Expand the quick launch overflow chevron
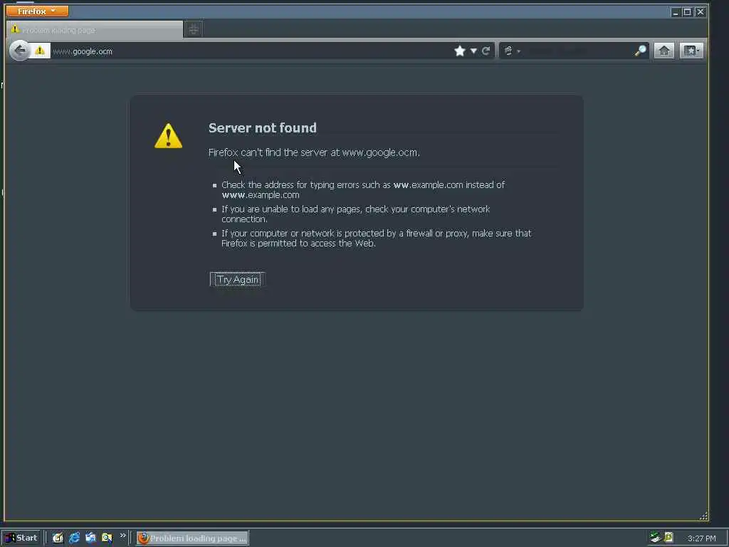 click(x=122, y=536)
